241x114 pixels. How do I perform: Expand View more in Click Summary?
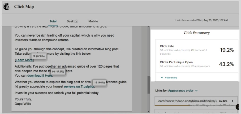click(169, 78)
